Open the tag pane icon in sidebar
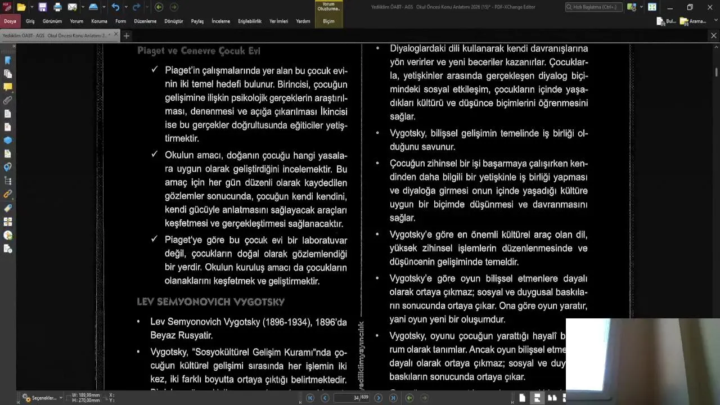The height and width of the screenshot is (405, 720). (x=8, y=208)
